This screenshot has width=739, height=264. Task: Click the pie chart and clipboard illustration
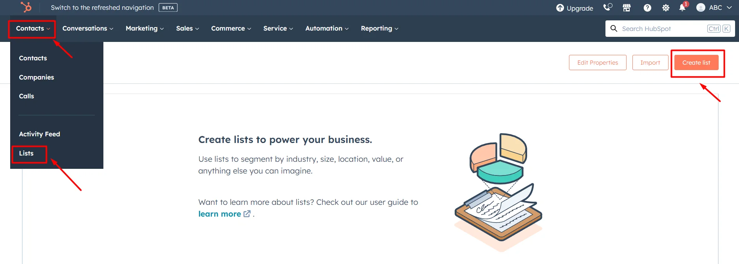coord(499,192)
